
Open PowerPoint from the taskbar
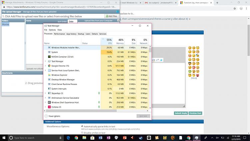coord(125,138)
